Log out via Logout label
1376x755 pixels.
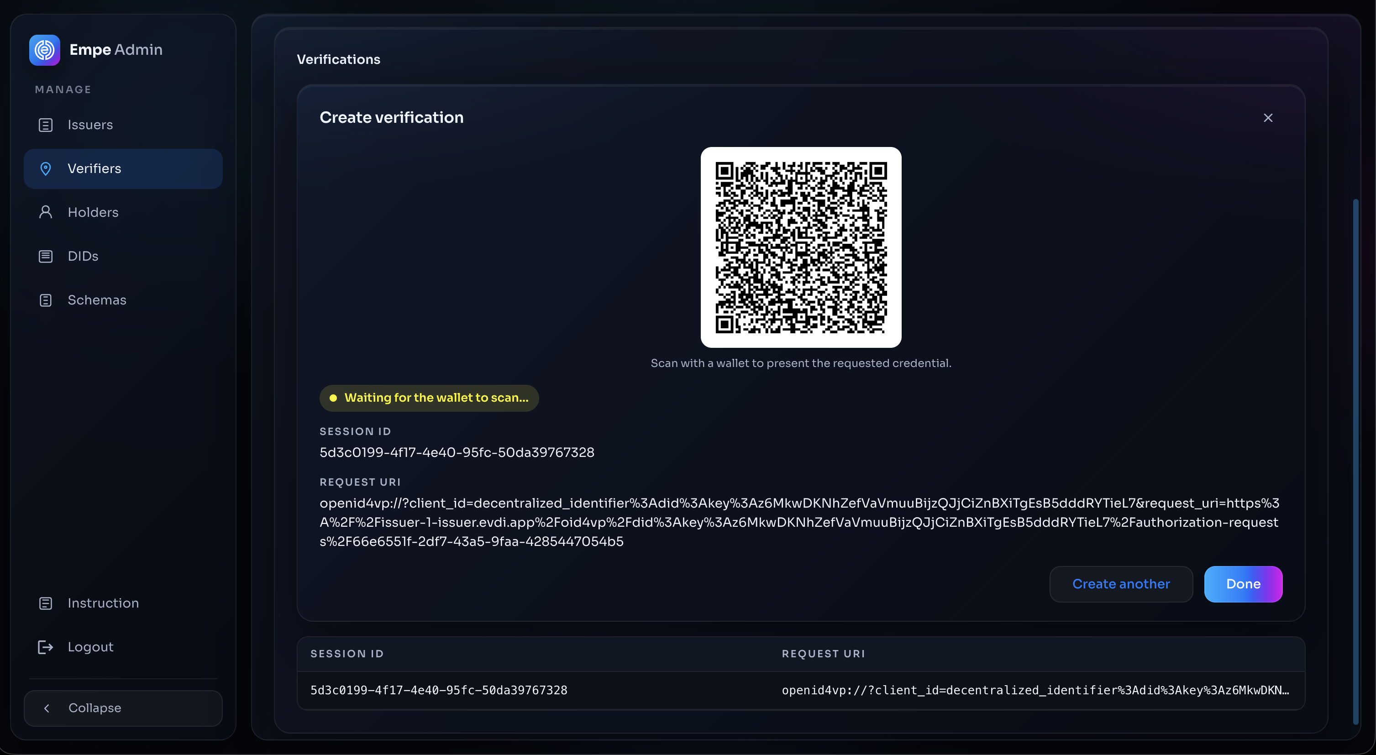[90, 647]
